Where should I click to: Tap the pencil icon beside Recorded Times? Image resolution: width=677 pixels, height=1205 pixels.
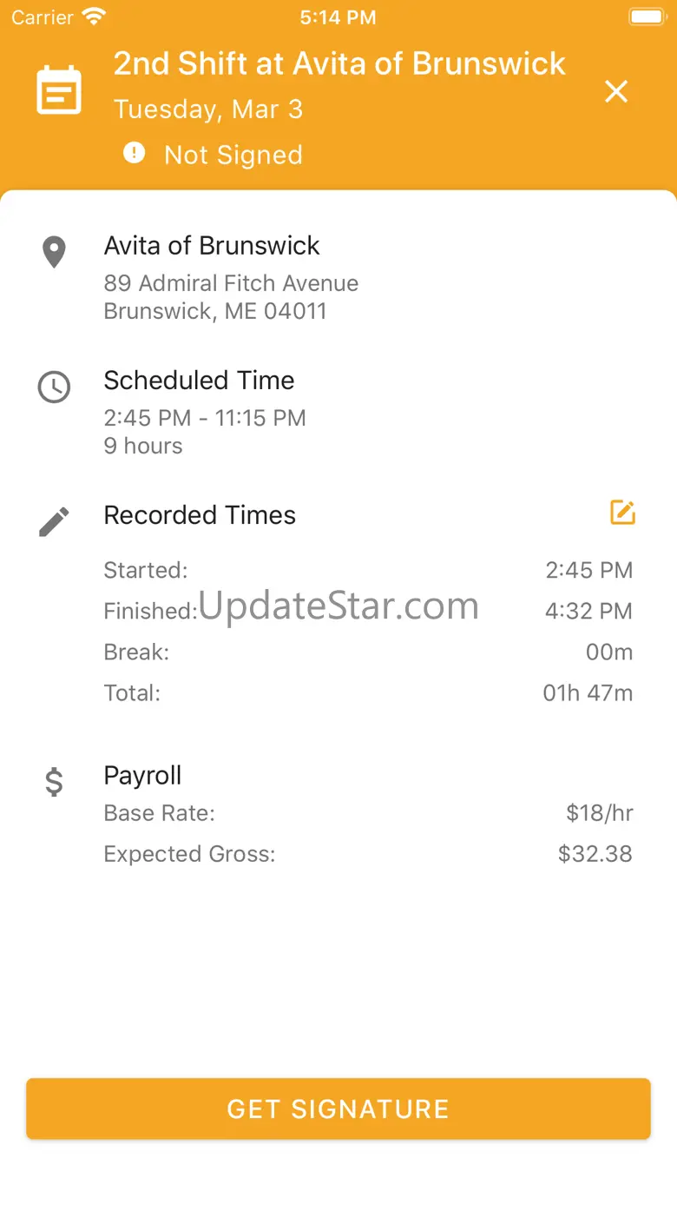(x=54, y=521)
